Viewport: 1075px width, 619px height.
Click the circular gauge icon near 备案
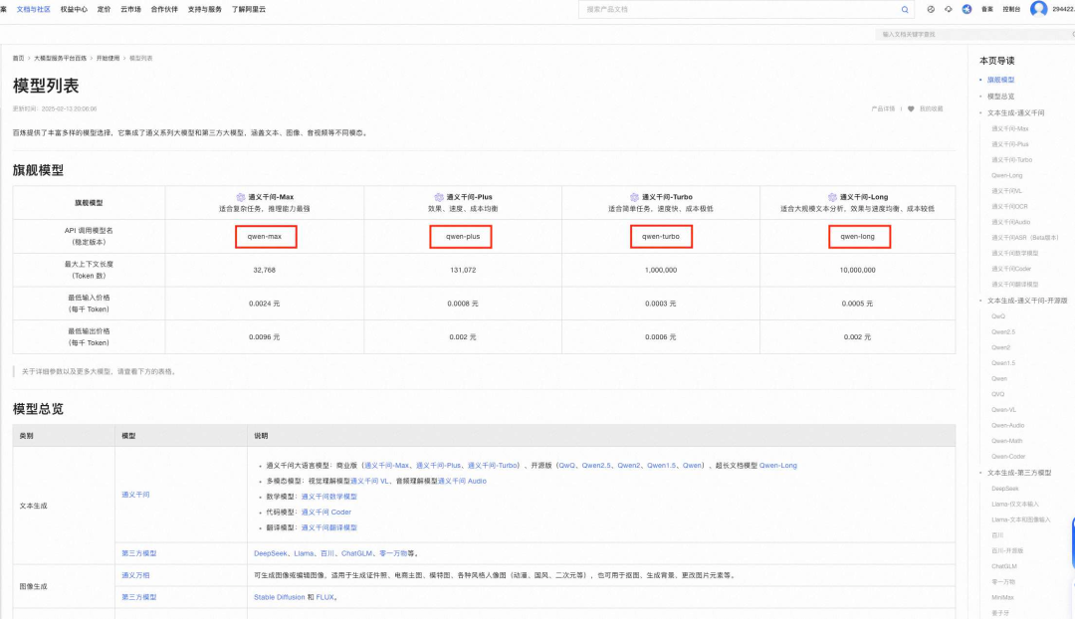tap(931, 10)
